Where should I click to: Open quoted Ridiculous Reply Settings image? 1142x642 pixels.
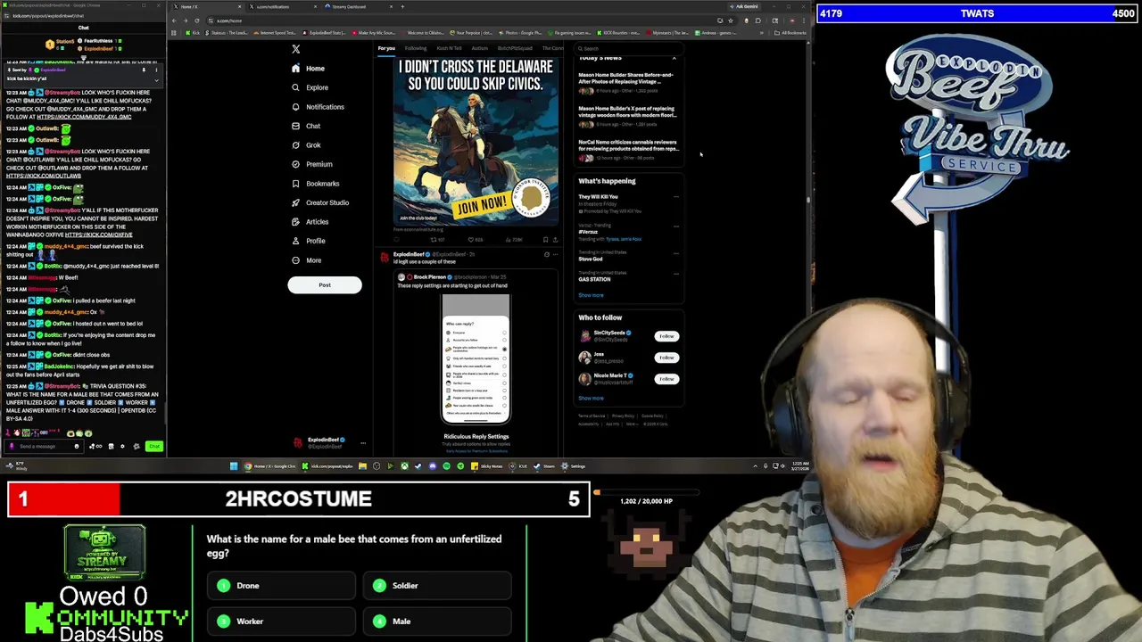pos(476,358)
